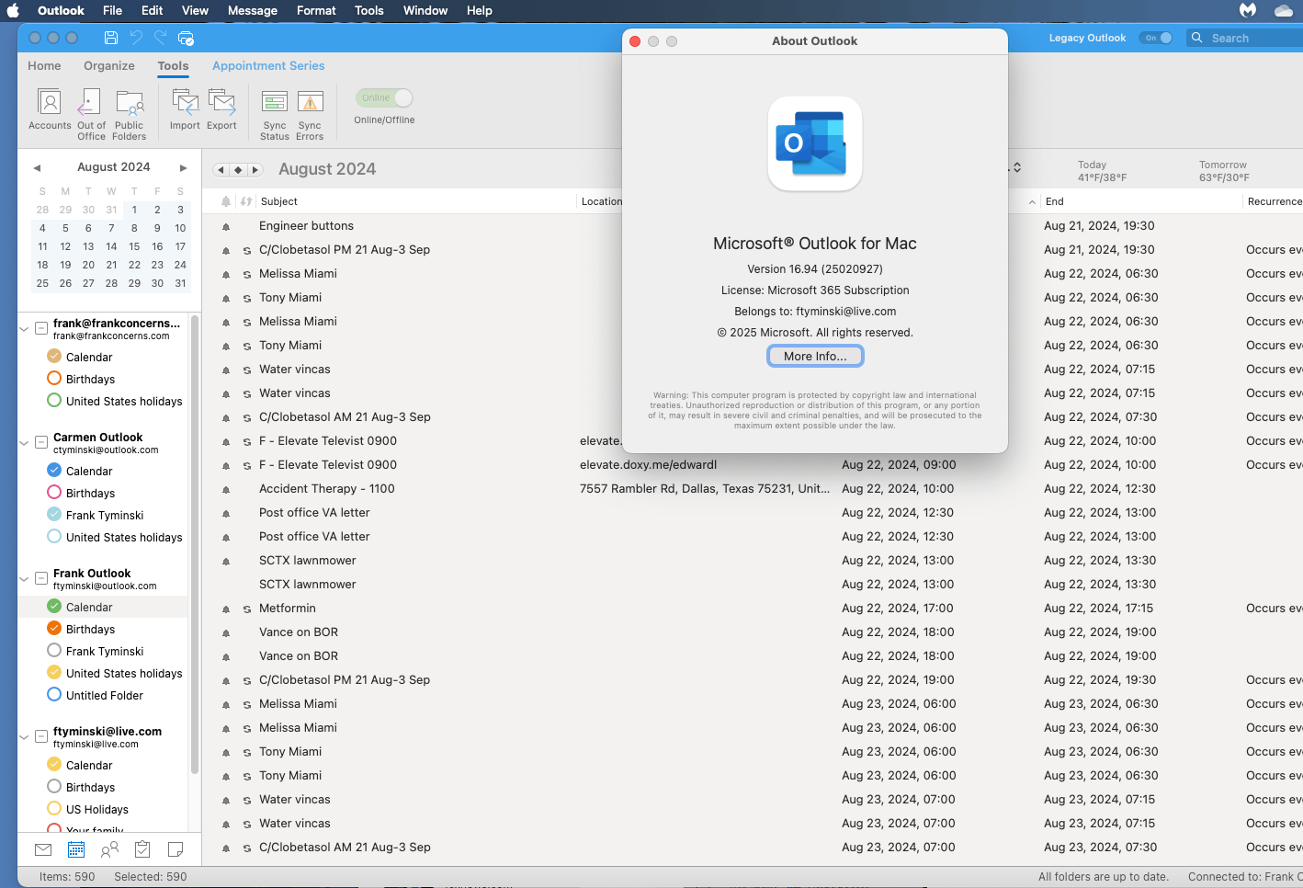The width and height of the screenshot is (1303, 888).
Task: Turn off the Legacy Outlook switch
Action: pyautogui.click(x=1156, y=38)
